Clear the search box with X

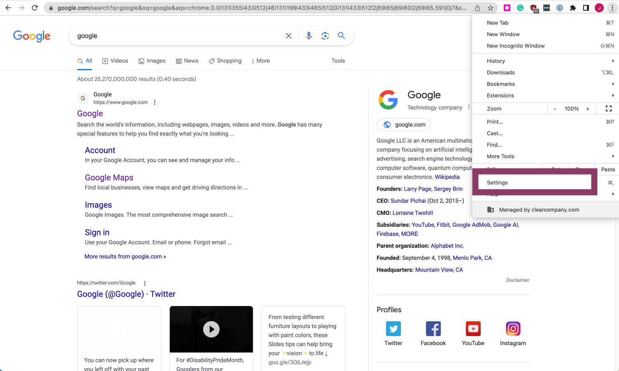click(x=289, y=36)
